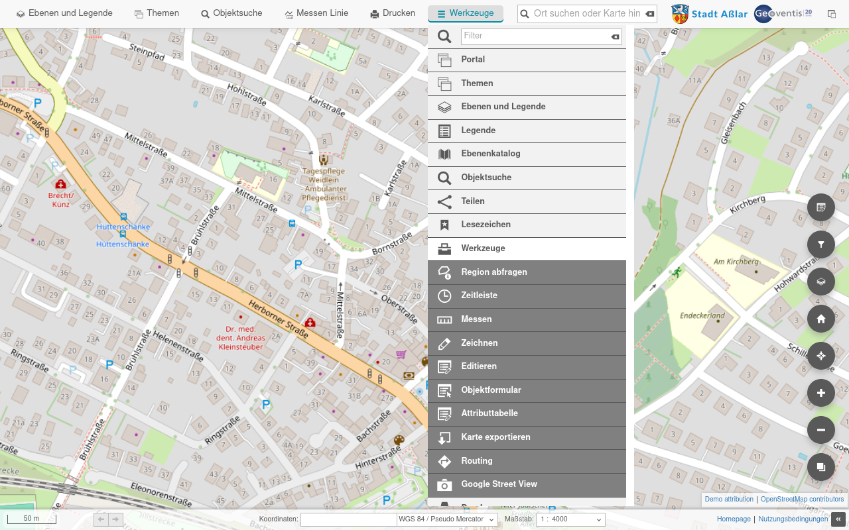Select the Zeichnen pencil tool
Image resolution: width=849 pixels, height=530 pixels.
pos(527,343)
